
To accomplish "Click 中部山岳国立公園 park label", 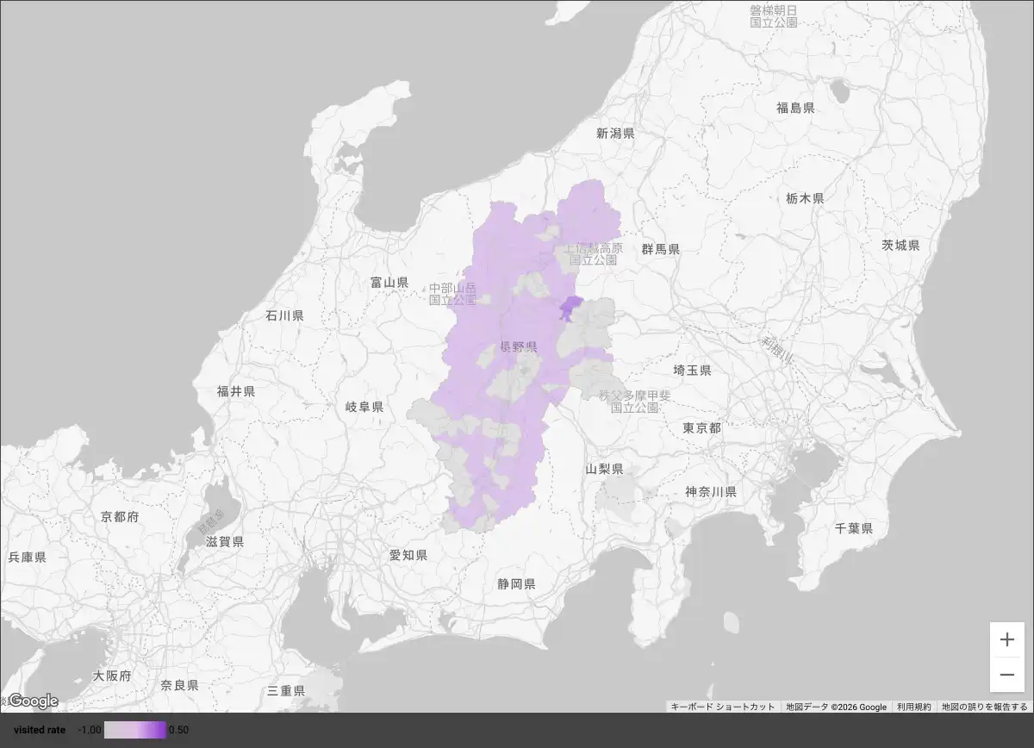I will pos(452,295).
